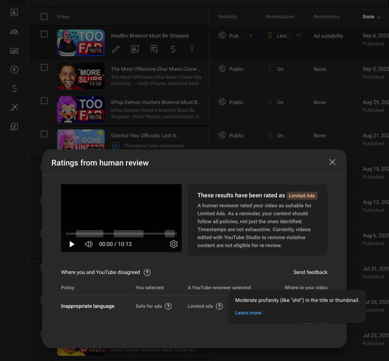This screenshot has width=389, height=361.
Task: Click 'None' restriction for KPop Demon Hunters video
Action: pyautogui.click(x=320, y=102)
